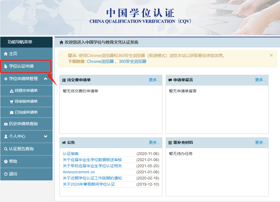Click the home icon beside 主页
This screenshot has height=202, width=280.
(x=6, y=54)
